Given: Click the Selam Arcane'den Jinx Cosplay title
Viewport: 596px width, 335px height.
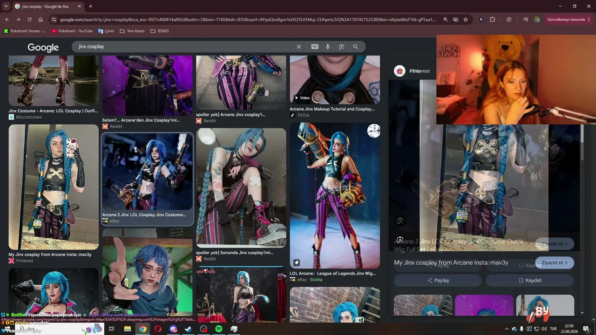Looking at the screenshot, I should tap(141, 120).
